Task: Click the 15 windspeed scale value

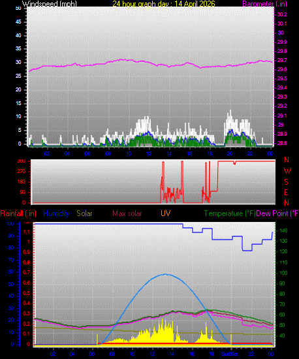Action: pyautogui.click(x=18, y=103)
